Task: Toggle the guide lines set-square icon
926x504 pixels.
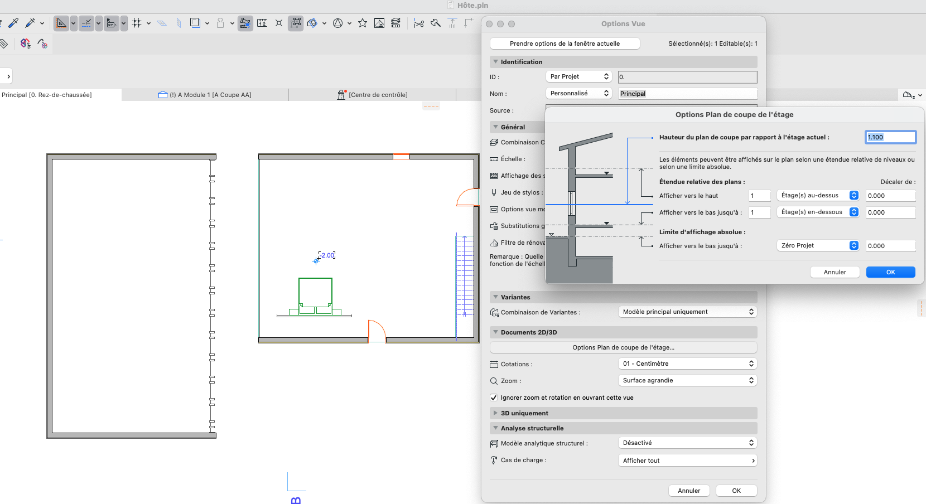Action: pyautogui.click(x=61, y=23)
